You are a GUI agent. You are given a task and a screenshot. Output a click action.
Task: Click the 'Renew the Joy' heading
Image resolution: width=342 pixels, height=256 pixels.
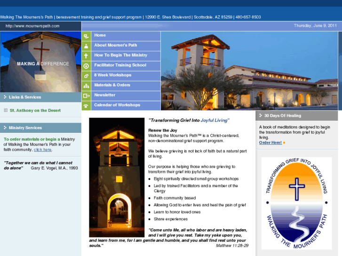[x=163, y=130]
